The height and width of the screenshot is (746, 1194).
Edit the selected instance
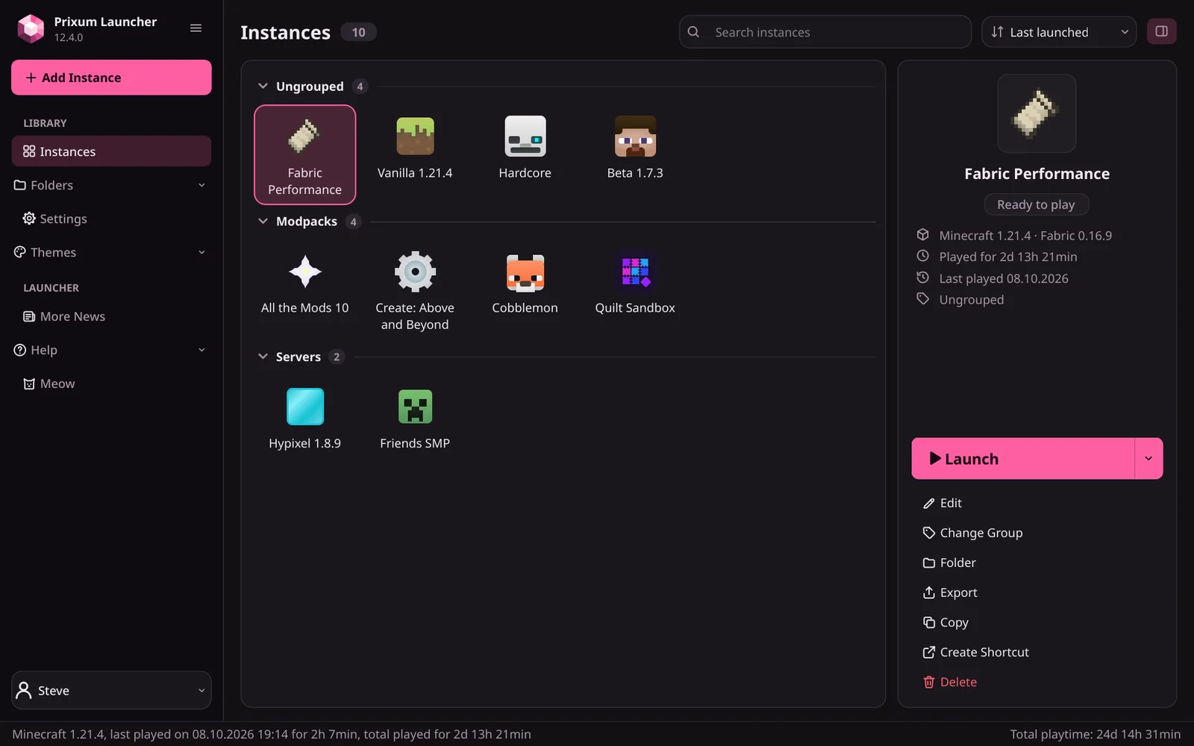point(1037,503)
